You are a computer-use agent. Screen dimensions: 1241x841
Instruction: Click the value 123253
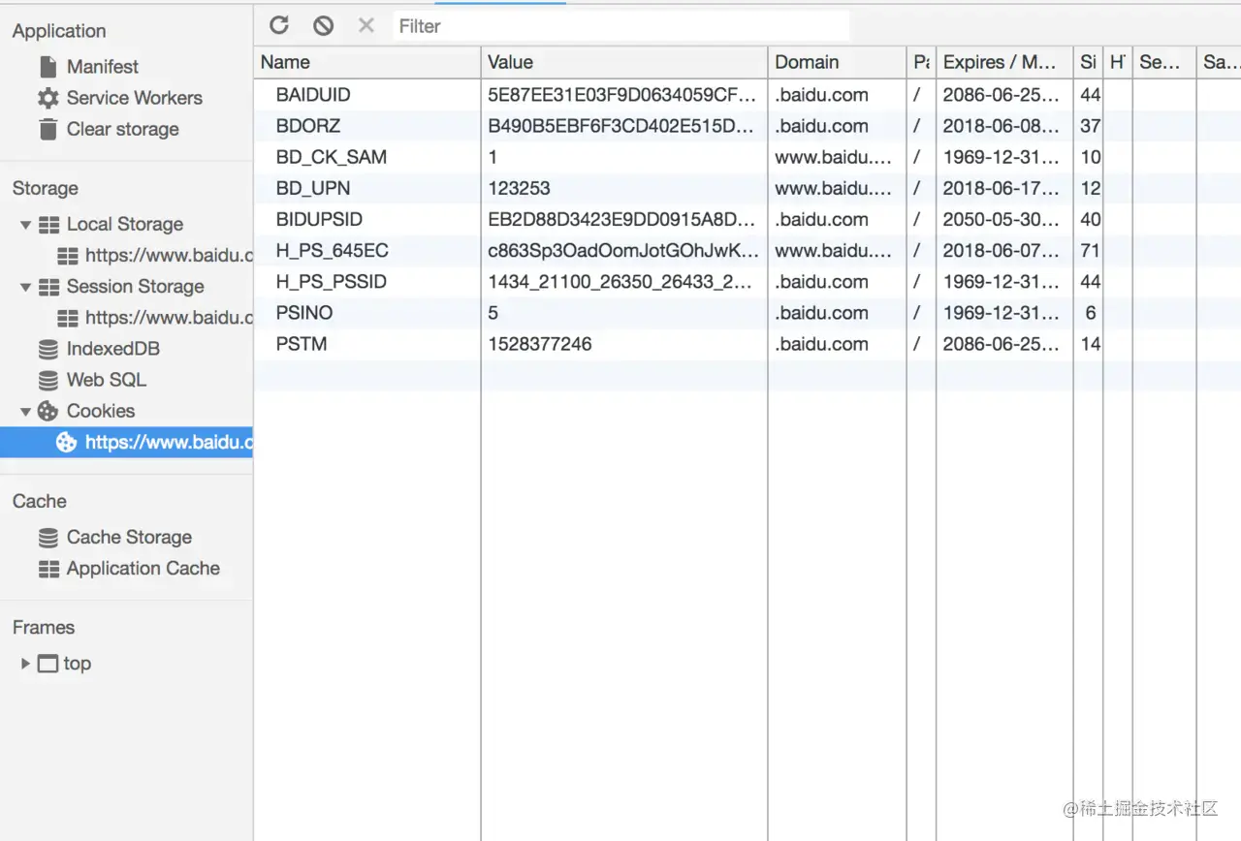[519, 188]
